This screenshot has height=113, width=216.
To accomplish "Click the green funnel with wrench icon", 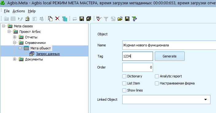I will coord(134,19).
